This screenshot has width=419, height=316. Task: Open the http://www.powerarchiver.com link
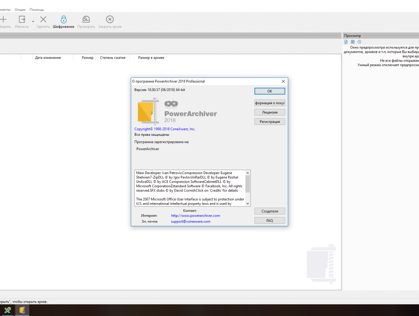click(x=196, y=216)
